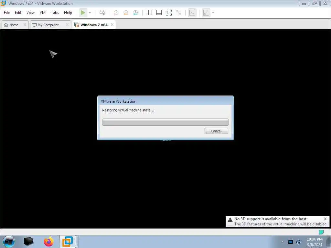The height and width of the screenshot is (248, 331).
Task: Revert virtual machine to snapshot icon
Action: click(126, 13)
